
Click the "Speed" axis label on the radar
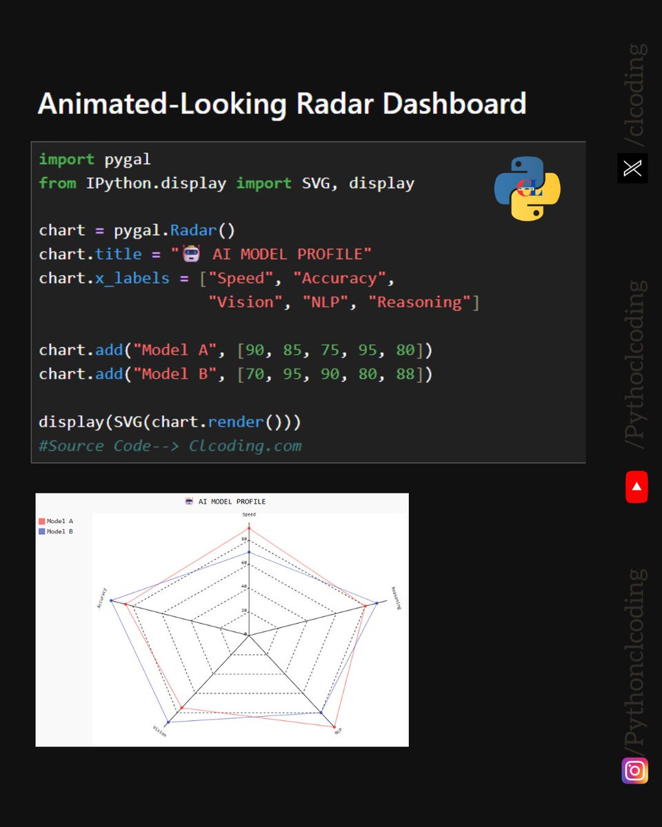pyautogui.click(x=249, y=514)
